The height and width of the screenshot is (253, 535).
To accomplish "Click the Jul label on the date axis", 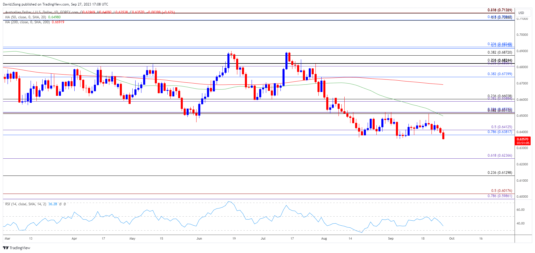I will tap(263, 238).
